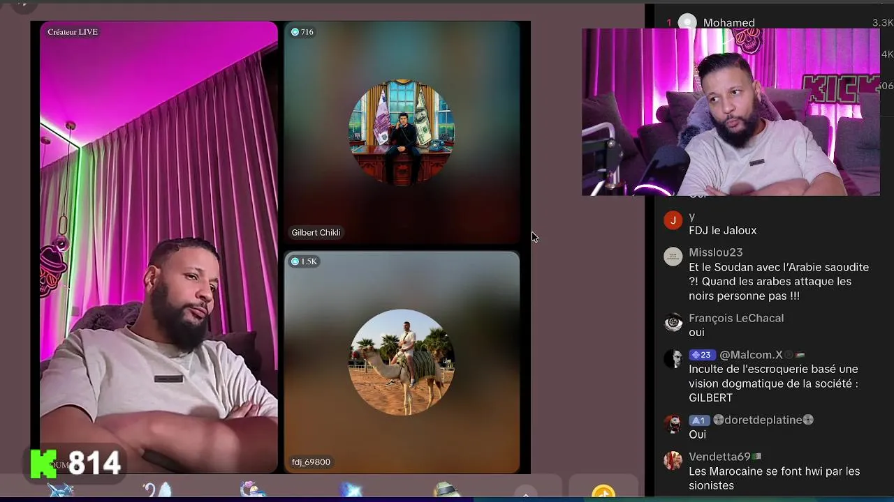Image resolution: width=894 pixels, height=502 pixels.
Task: Open doretdeplatine's chat avatar
Action: point(673,424)
